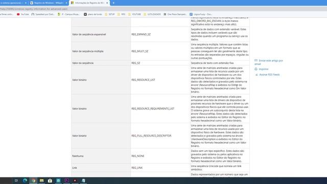This screenshot has width=327, height=184.
Task: Open the RPG bookmarks folder
Action: pos(122,14)
